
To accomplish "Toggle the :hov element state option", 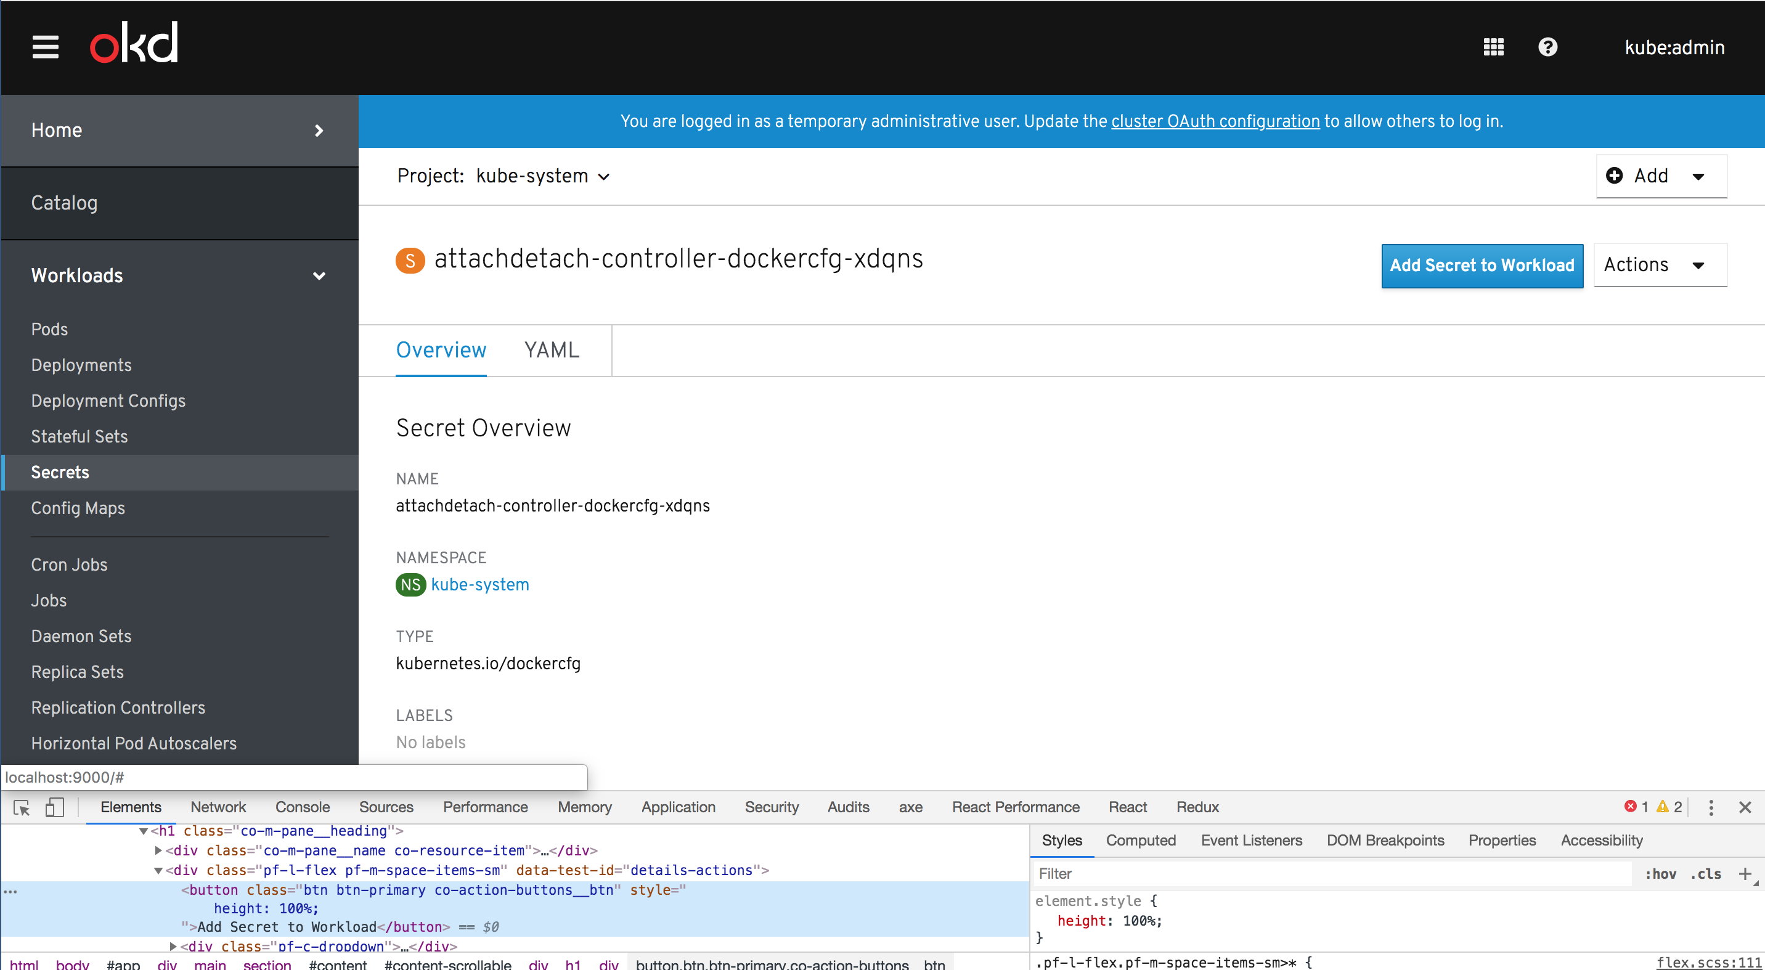I will [x=1660, y=874].
